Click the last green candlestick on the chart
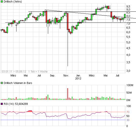This screenshot has height=128, width=136. point(125,16)
